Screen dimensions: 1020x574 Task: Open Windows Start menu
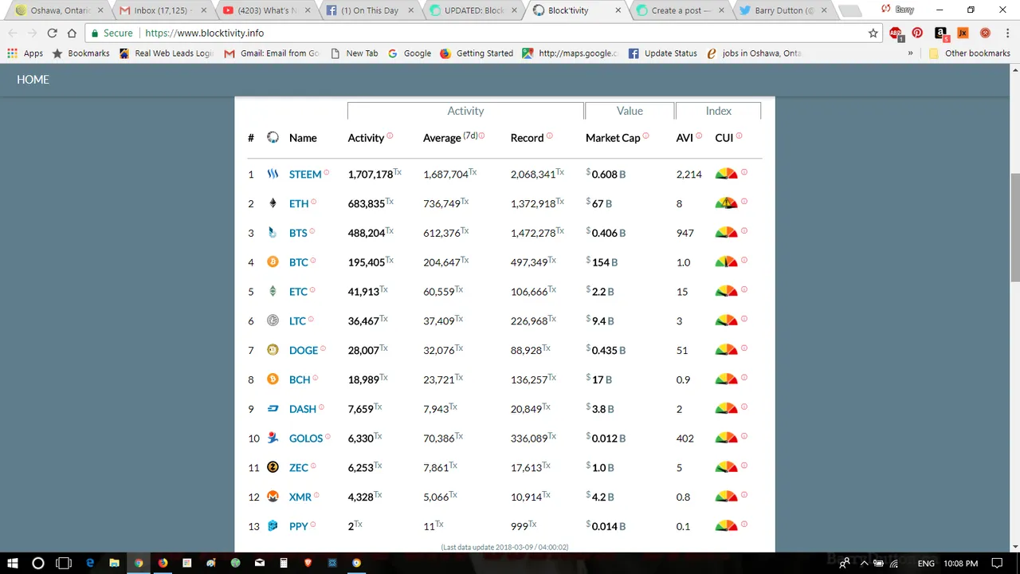tap(13, 563)
